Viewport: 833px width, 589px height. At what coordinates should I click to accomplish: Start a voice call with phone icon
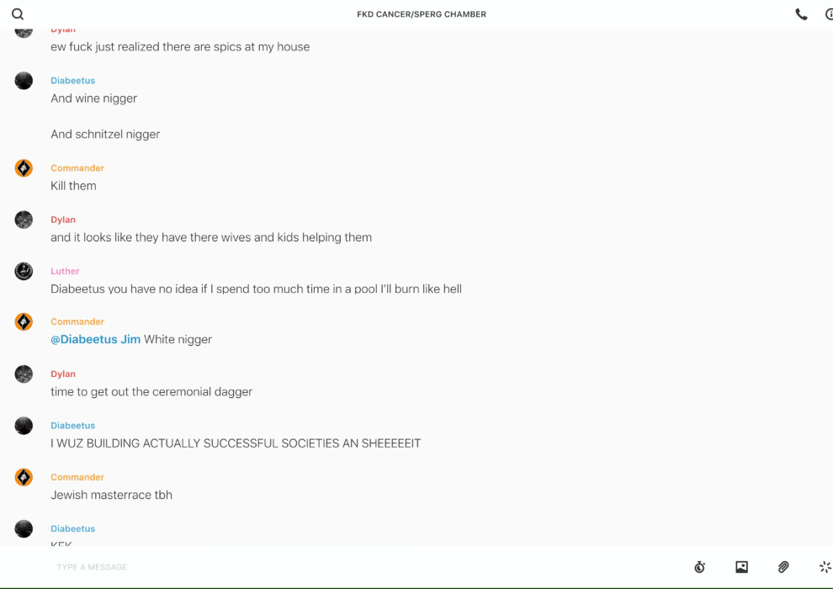(801, 14)
